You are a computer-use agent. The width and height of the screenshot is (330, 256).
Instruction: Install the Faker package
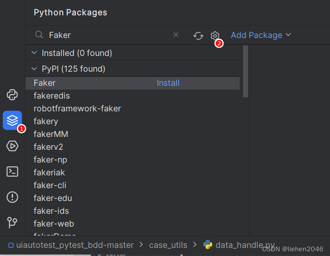[x=168, y=83]
